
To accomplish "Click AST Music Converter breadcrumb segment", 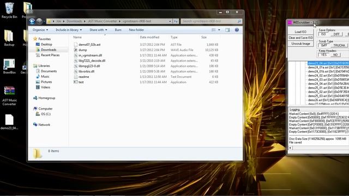I will click(103, 21).
